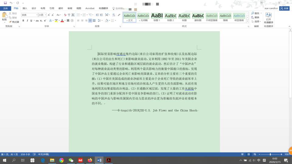Center-align text with the Center icon

coord(82,21)
